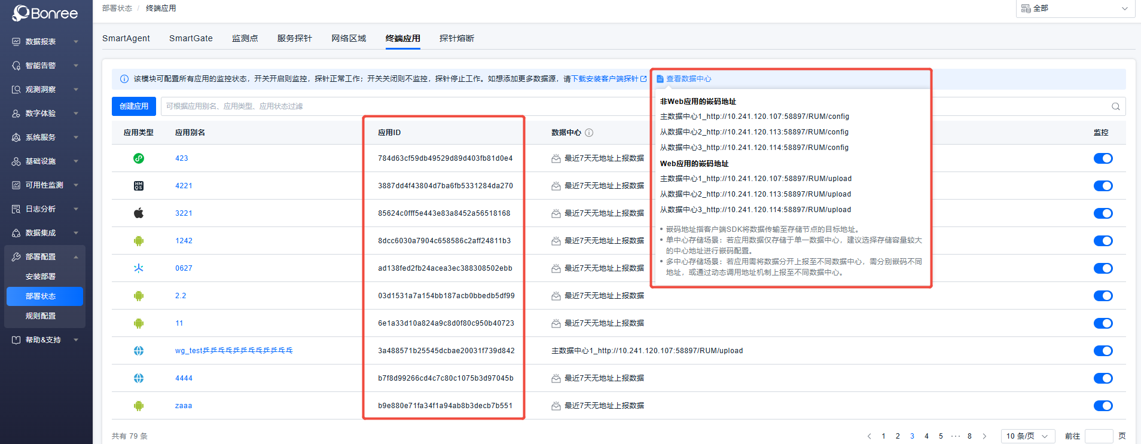Image resolution: width=1141 pixels, height=444 pixels.
Task: Switch to the 探针熔断 tab
Action: click(x=456, y=38)
